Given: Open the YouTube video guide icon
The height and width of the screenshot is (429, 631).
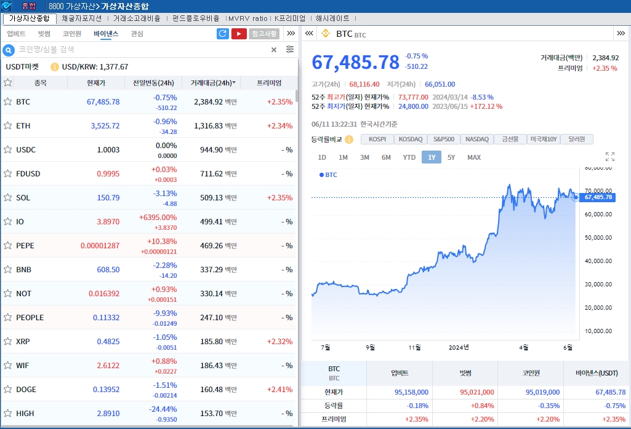Looking at the screenshot, I should (x=239, y=34).
